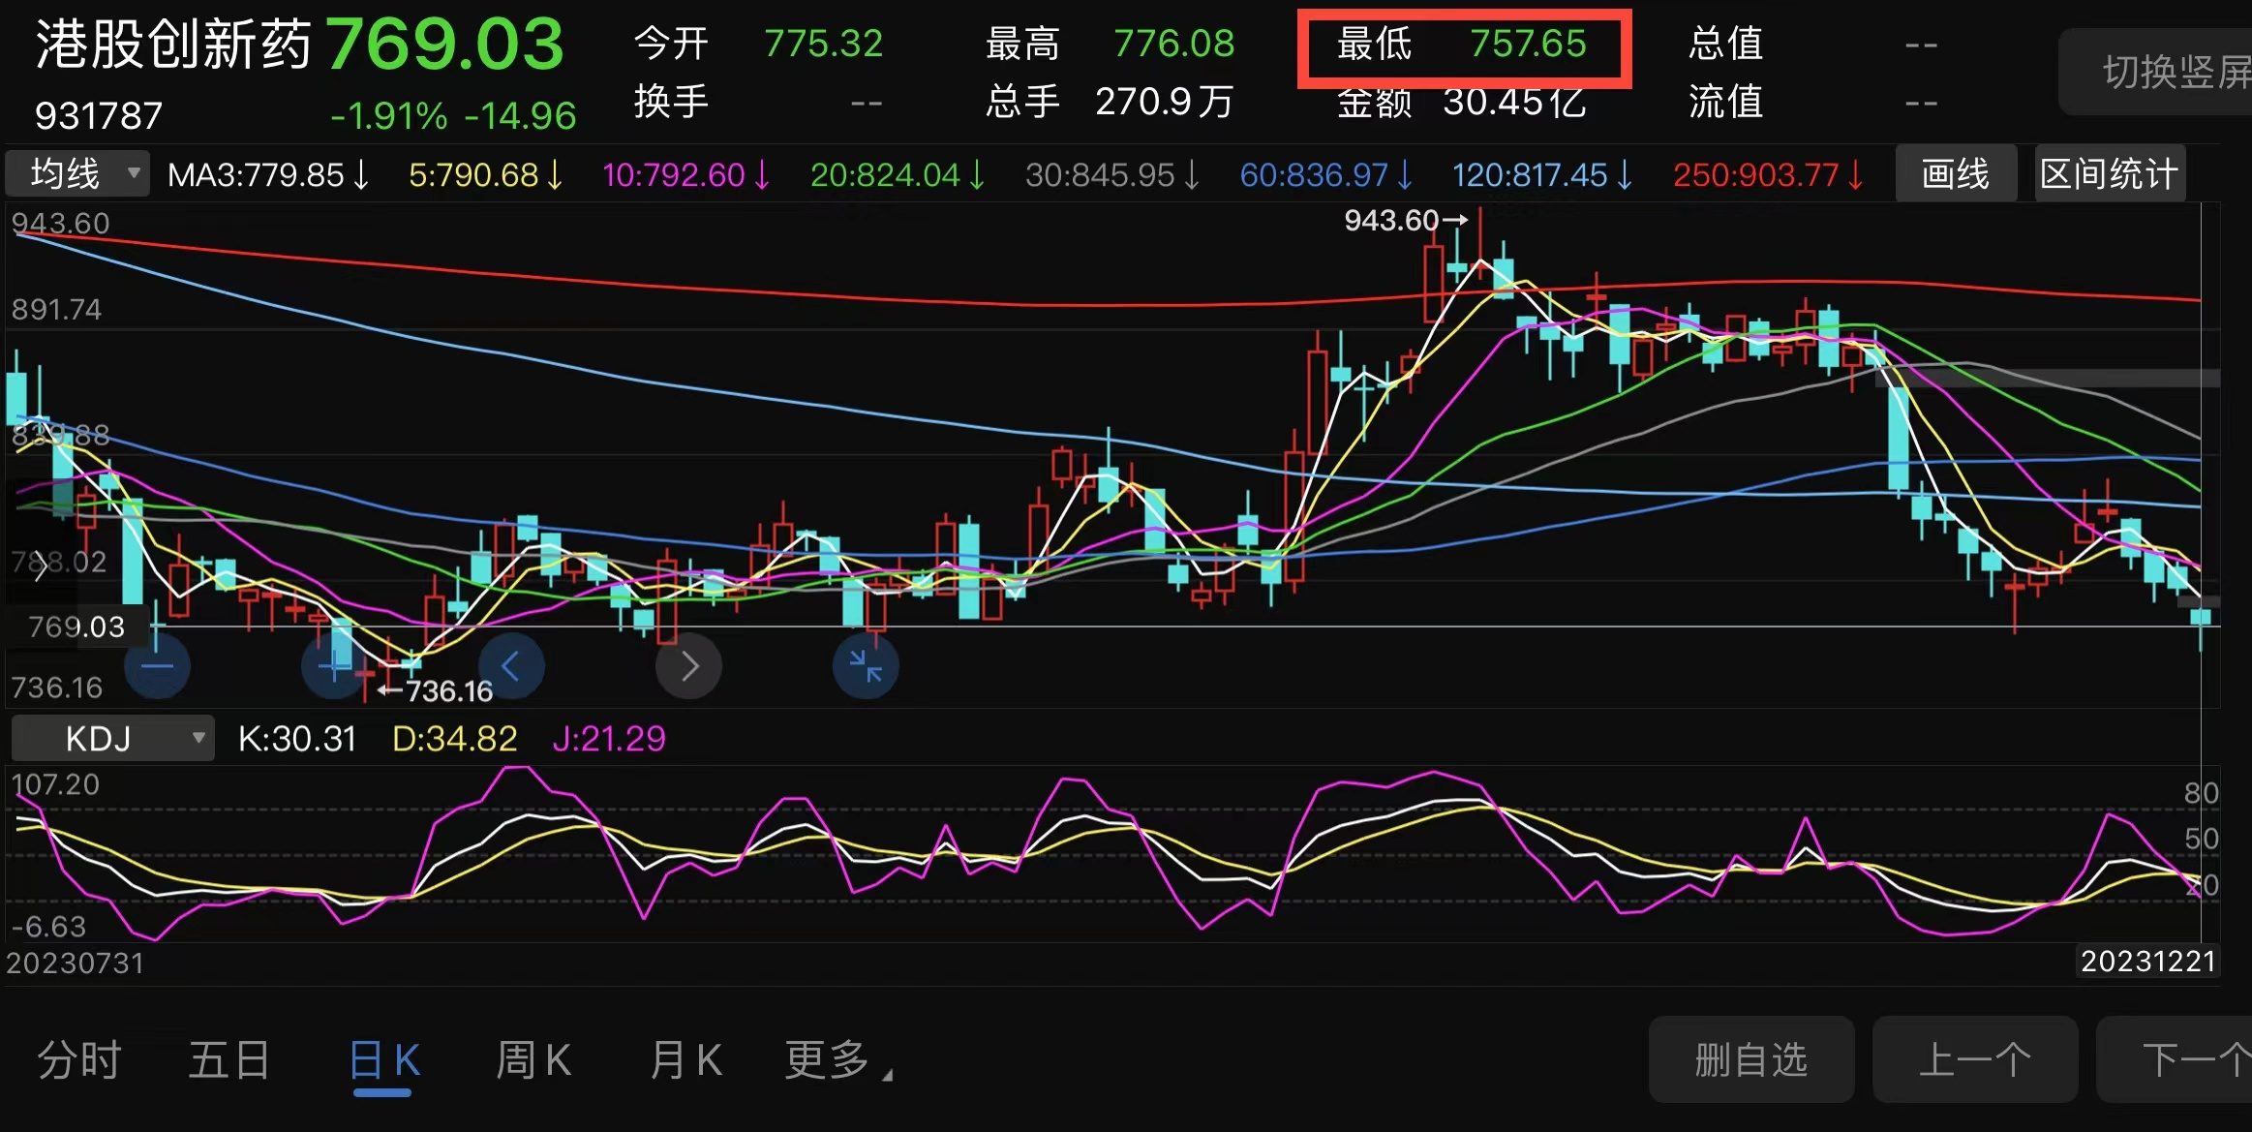Tap the zoom-out minus circle icon
Image resolution: width=2252 pixels, height=1132 pixels.
click(x=157, y=666)
